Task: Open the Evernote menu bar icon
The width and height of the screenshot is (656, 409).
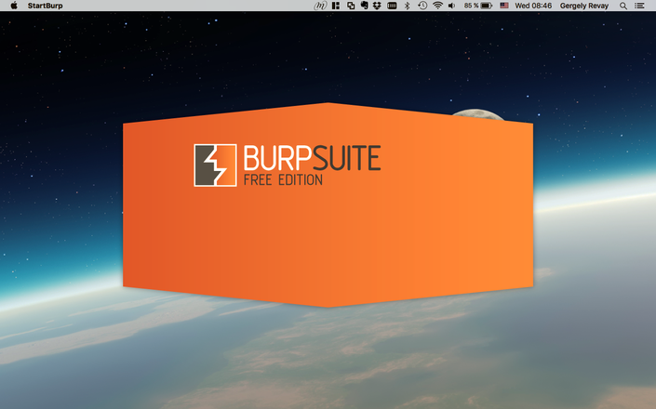Action: (x=365, y=6)
